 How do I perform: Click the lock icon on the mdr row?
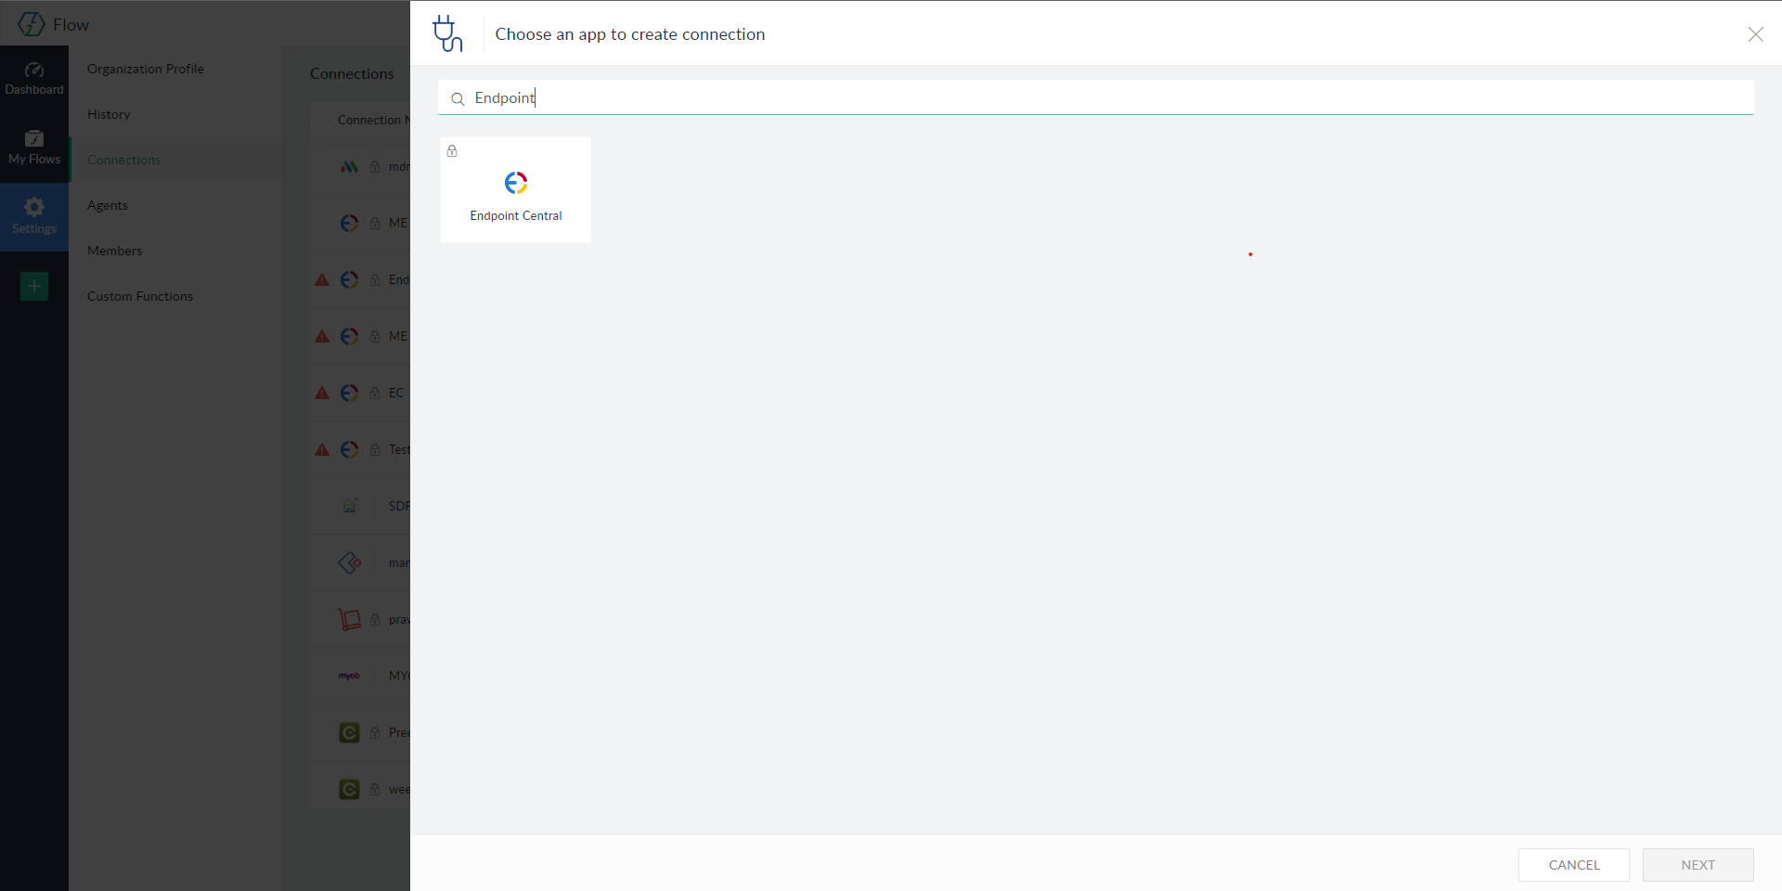coord(375,167)
